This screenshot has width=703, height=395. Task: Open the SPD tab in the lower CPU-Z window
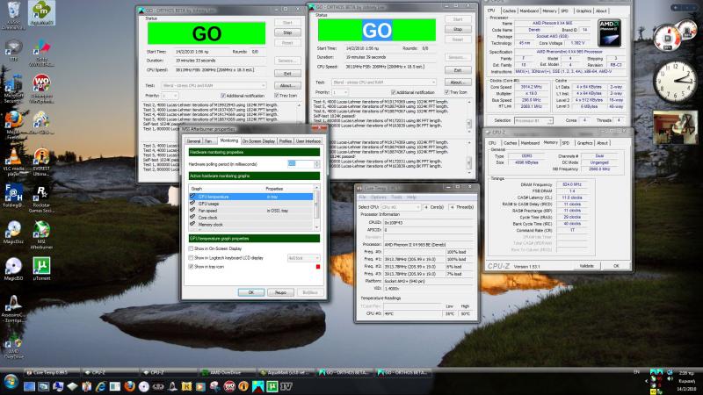point(566,143)
